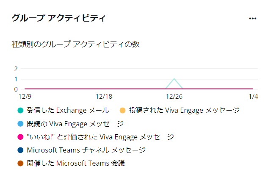This screenshot has height=186, width=271.
Task: Toggle 既読の Viva Engage メッセージ series label
Action: (x=75, y=124)
